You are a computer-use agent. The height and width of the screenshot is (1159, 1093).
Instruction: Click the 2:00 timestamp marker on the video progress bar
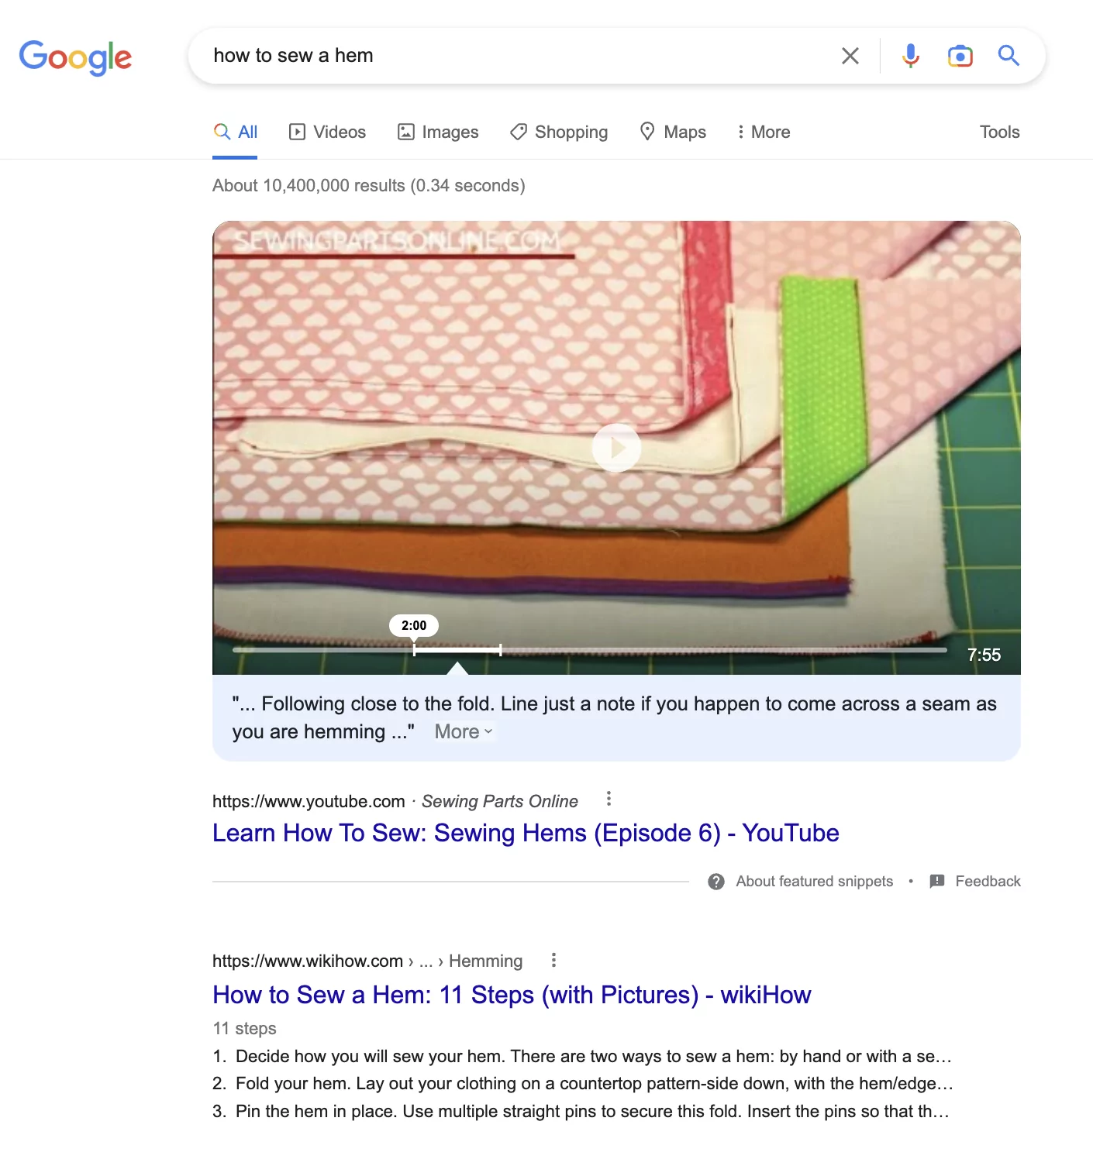pyautogui.click(x=415, y=624)
